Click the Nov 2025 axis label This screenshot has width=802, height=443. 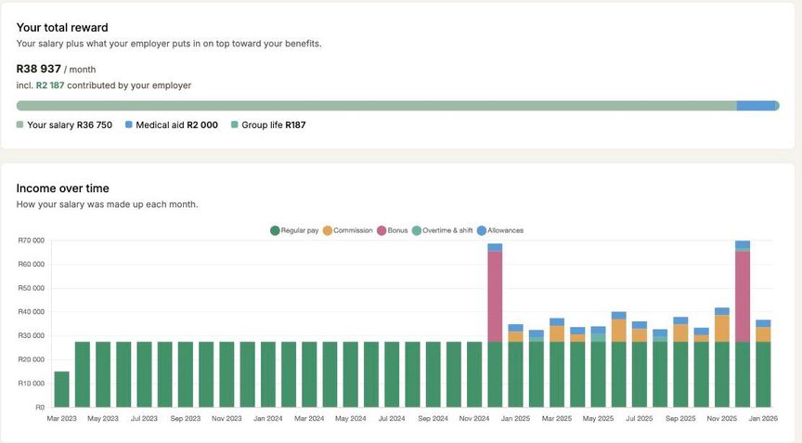click(721, 419)
